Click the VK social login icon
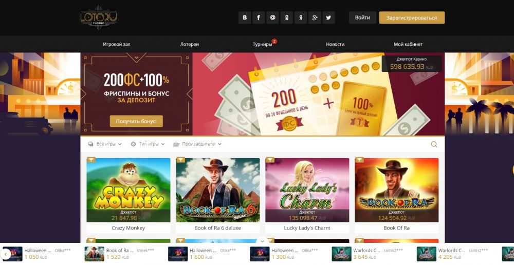This screenshot has width=514, height=265. pos(245,17)
